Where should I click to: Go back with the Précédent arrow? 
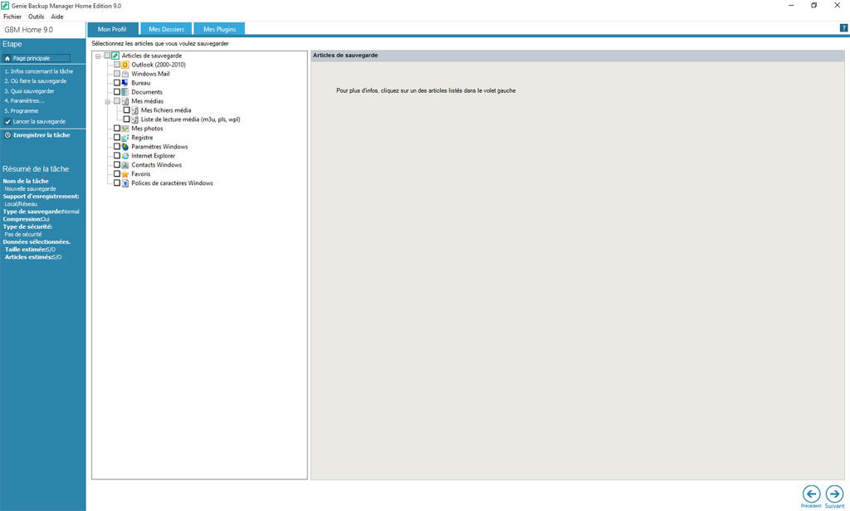pos(811,494)
